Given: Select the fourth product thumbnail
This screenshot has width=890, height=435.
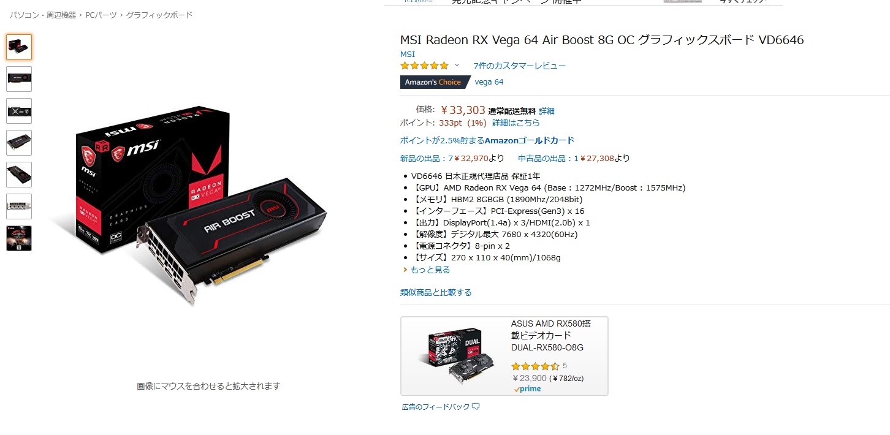Looking at the screenshot, I should tap(19, 143).
